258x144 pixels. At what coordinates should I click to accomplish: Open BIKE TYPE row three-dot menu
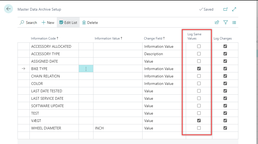point(86,69)
